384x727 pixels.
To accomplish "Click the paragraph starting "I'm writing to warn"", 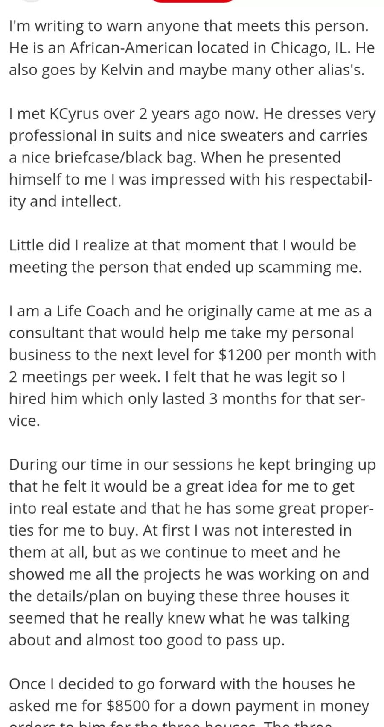I will click(x=192, y=48).
